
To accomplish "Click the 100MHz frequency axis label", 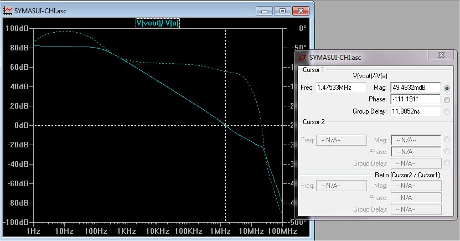I will click(282, 232).
